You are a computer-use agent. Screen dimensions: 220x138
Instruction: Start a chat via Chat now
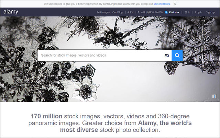pos(174,12)
